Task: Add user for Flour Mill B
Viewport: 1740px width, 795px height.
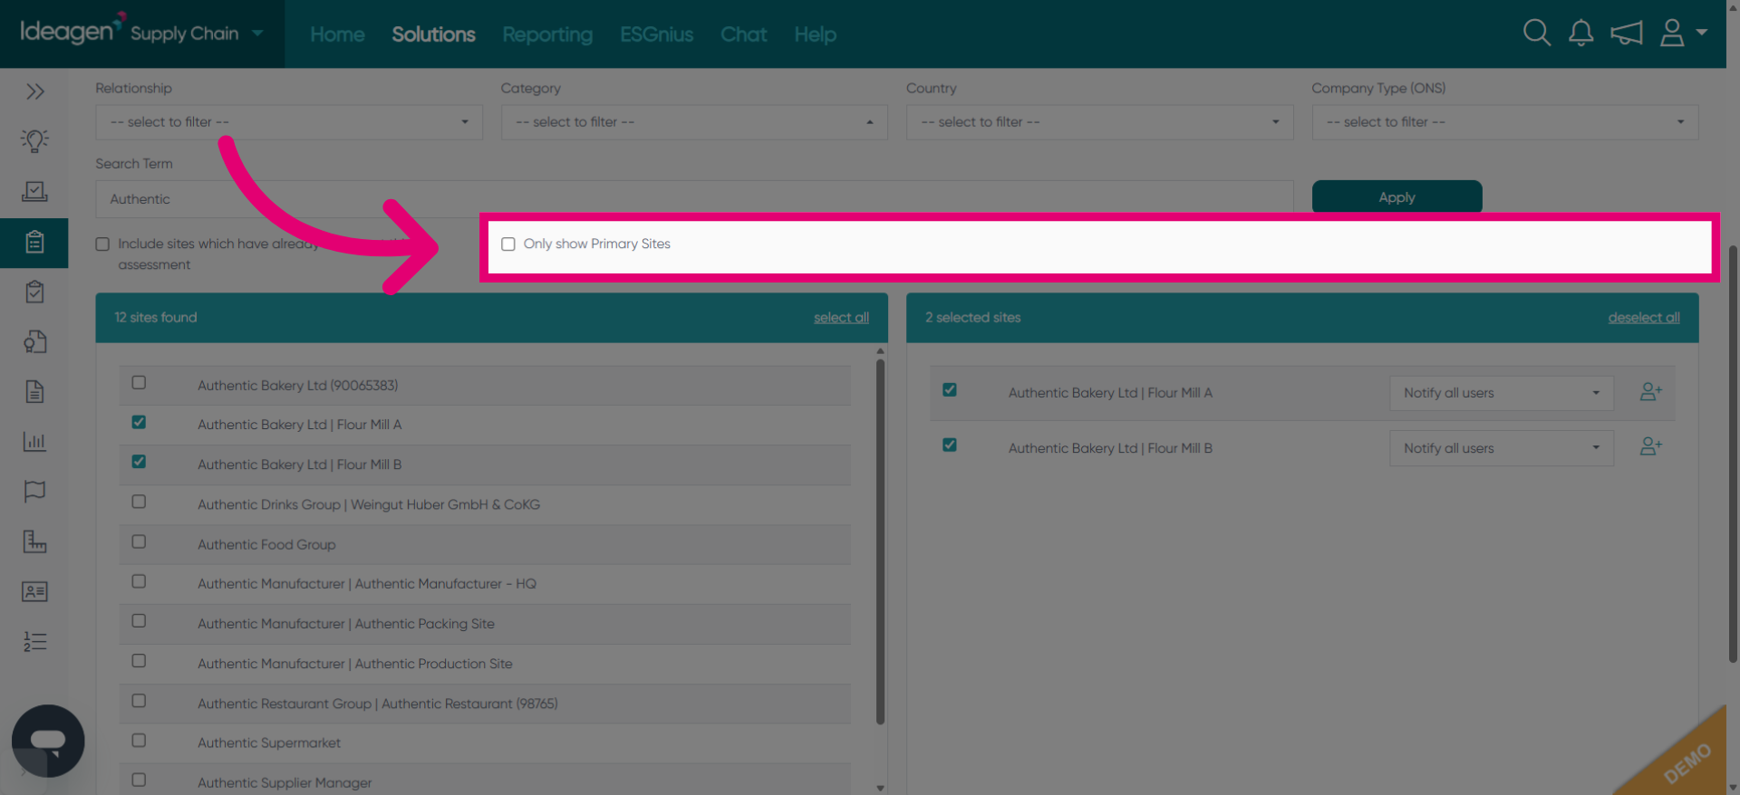Action: pos(1651,447)
